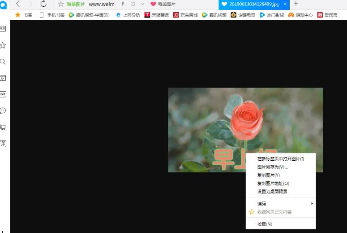Open the sidebar video player icon
This screenshot has width=347, height=233.
click(3, 78)
